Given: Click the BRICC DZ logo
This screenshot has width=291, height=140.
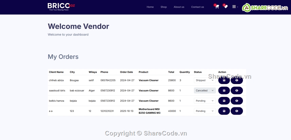Looking at the screenshot, I should tap(61, 7).
